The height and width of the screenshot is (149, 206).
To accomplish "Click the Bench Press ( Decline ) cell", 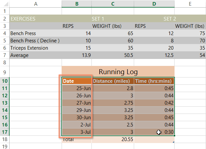I will click(35, 41).
